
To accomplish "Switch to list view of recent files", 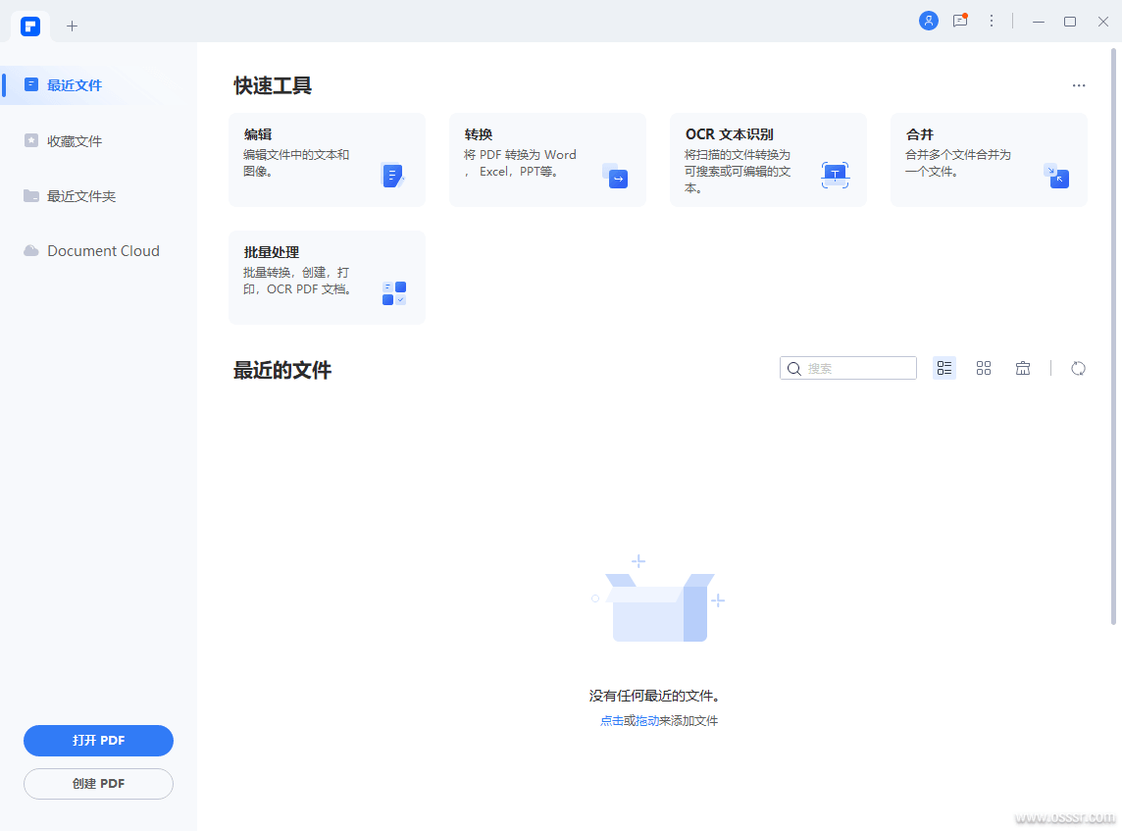I will [944, 368].
